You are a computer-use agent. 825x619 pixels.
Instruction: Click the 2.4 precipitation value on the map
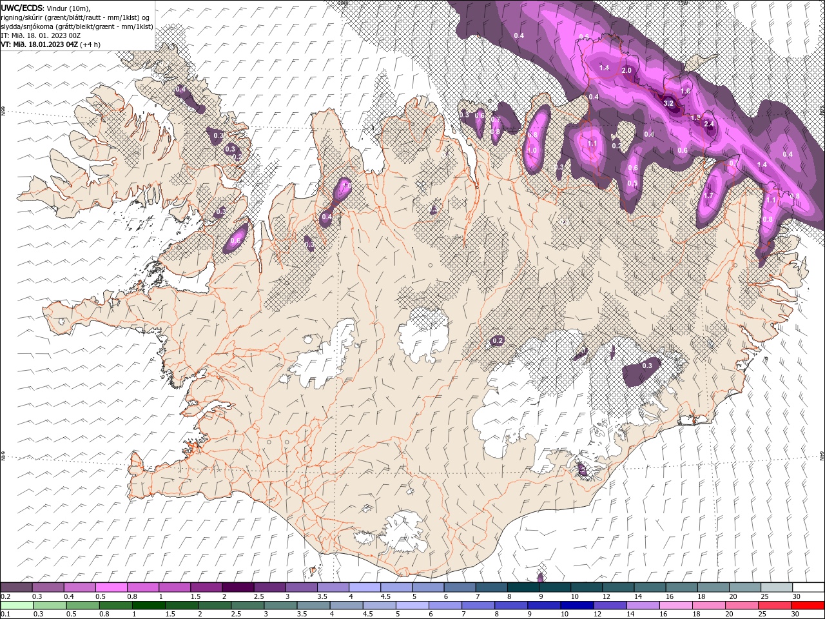tap(709, 124)
